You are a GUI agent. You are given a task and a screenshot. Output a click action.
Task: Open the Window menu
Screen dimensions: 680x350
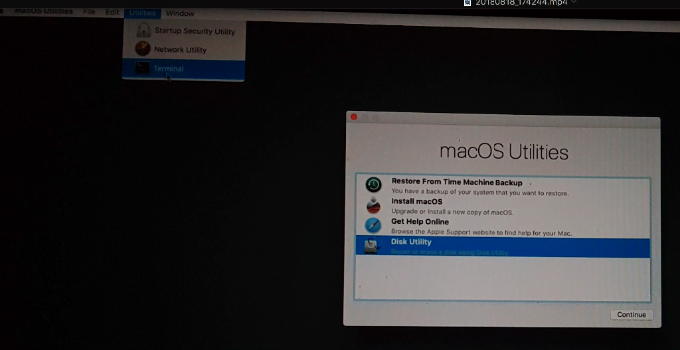point(180,13)
